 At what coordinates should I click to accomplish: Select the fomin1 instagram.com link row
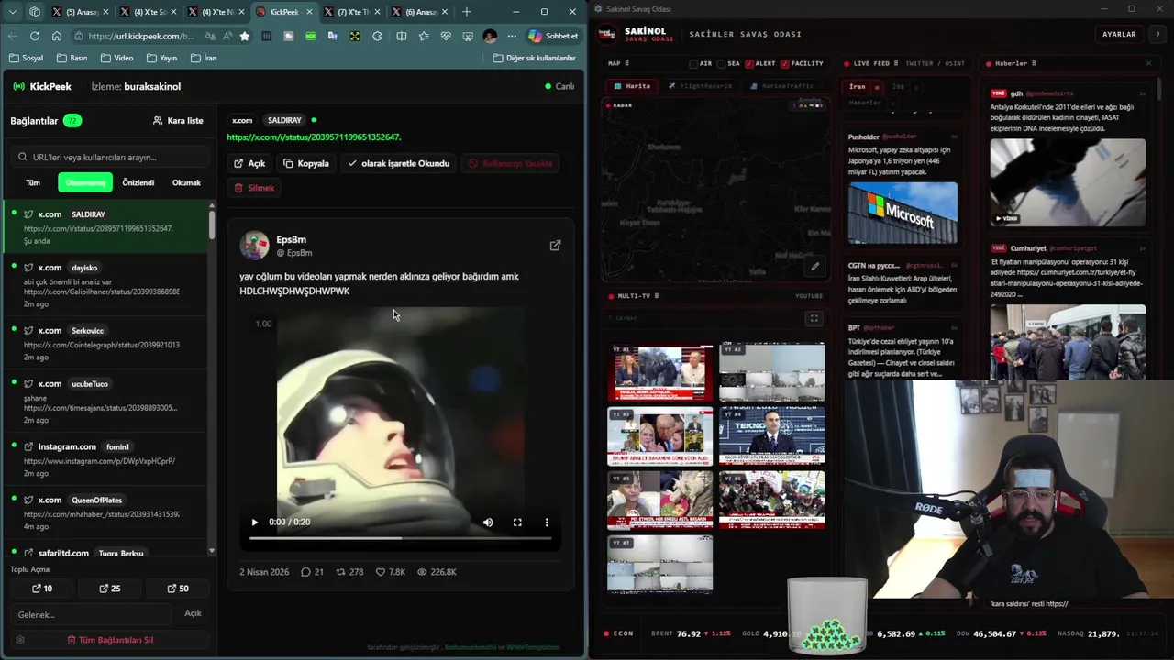point(105,461)
